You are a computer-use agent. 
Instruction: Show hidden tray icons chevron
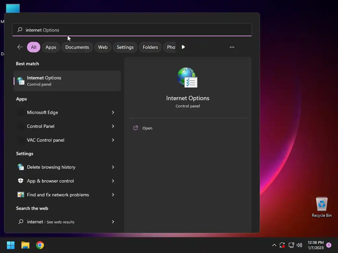tap(274, 245)
